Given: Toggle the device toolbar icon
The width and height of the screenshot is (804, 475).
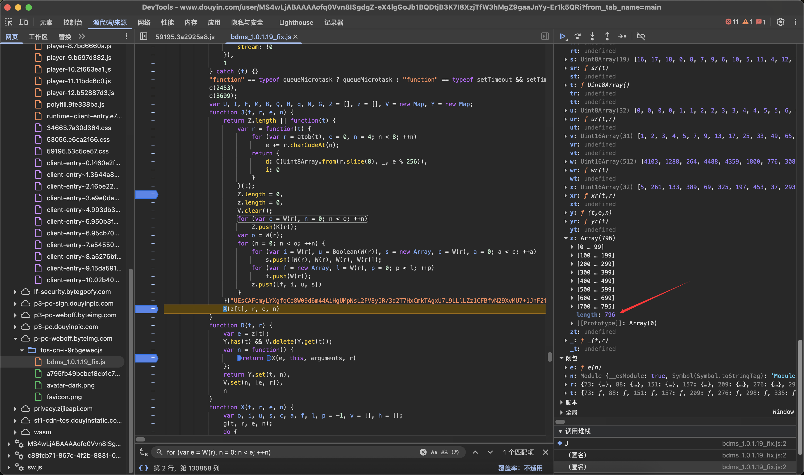Looking at the screenshot, I should pos(23,22).
